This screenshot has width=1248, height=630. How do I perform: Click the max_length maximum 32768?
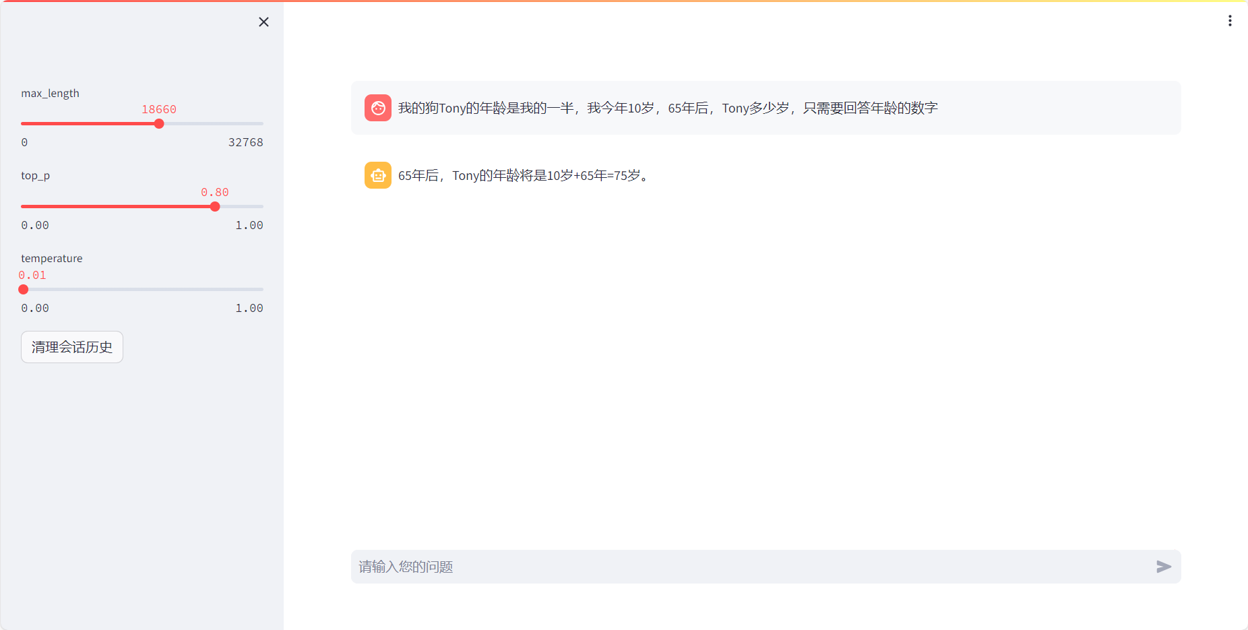click(245, 142)
